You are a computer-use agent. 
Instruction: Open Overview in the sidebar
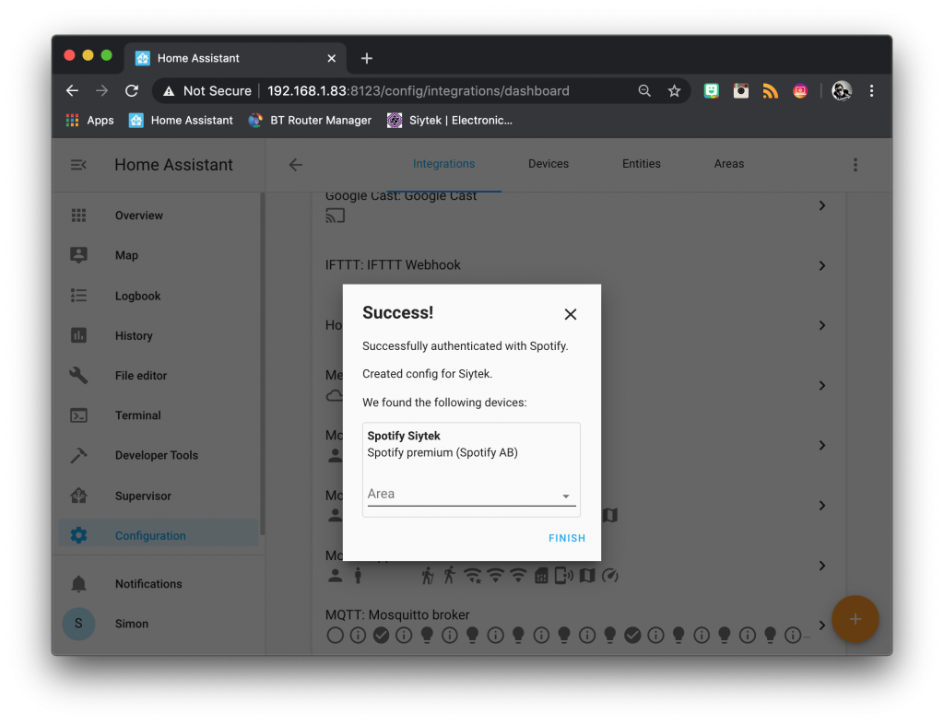pos(159,216)
